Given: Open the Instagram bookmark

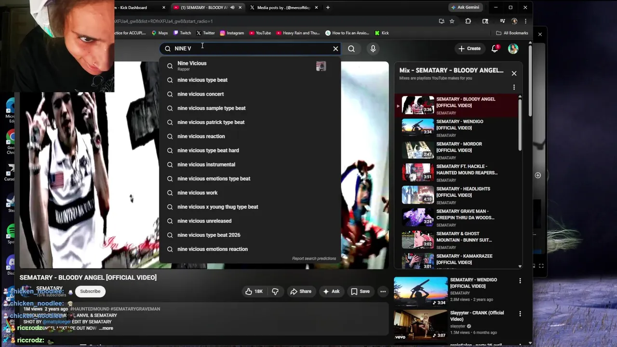Looking at the screenshot, I should pyautogui.click(x=232, y=33).
